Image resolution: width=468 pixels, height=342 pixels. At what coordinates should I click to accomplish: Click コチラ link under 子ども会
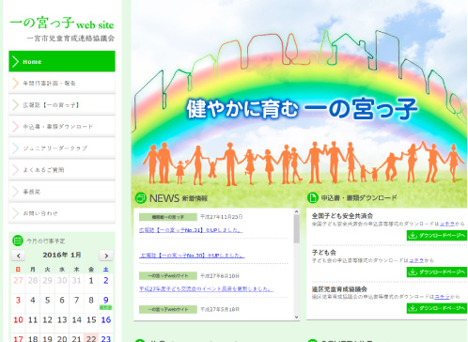[416, 260]
